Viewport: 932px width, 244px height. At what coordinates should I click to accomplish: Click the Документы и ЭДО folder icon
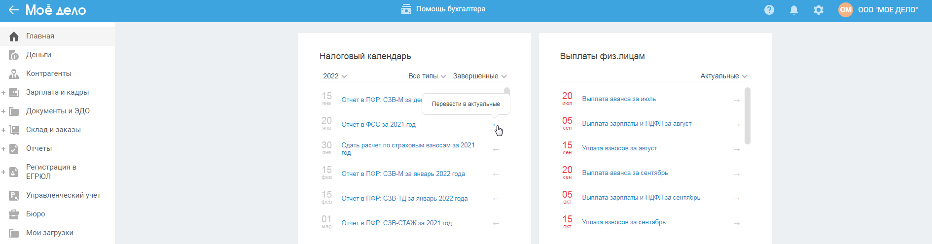click(14, 111)
